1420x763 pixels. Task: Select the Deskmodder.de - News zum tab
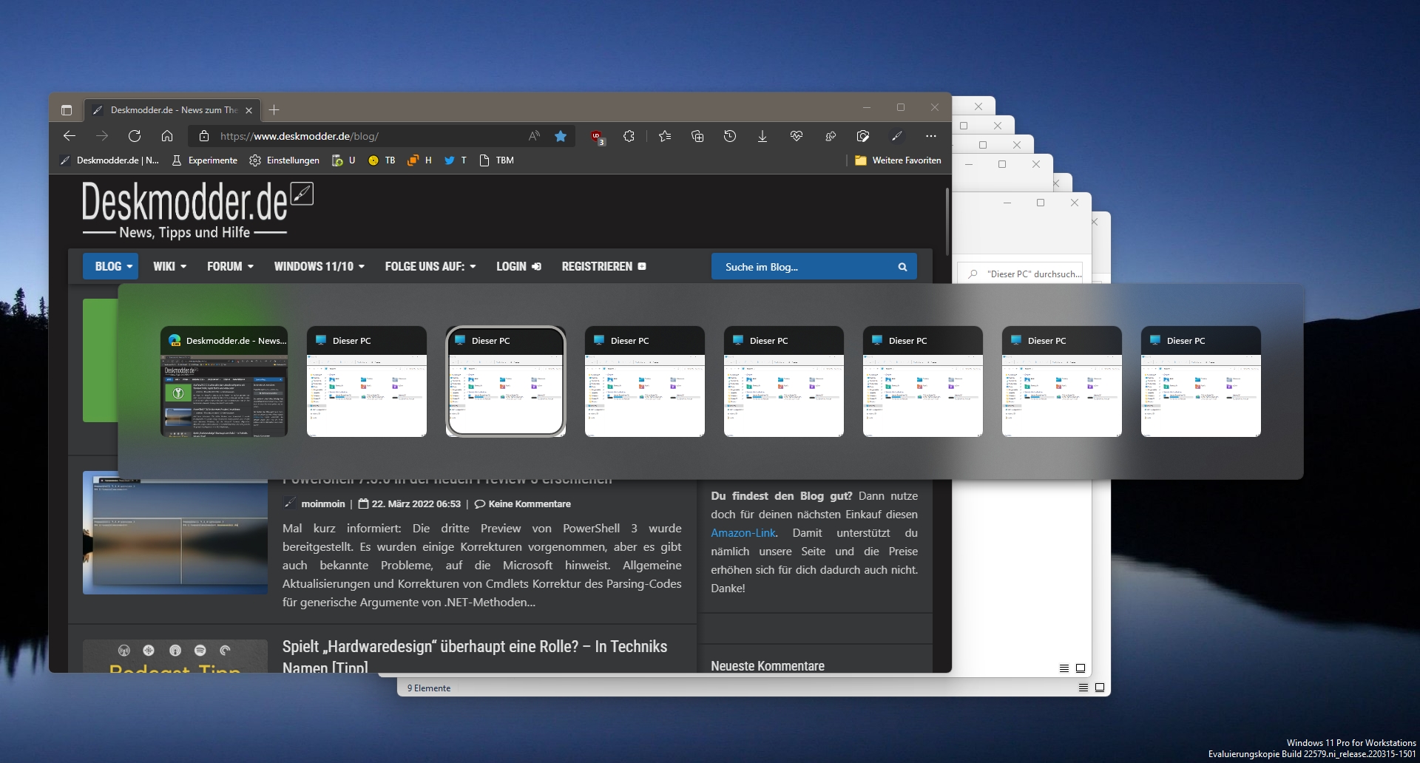[x=173, y=110]
